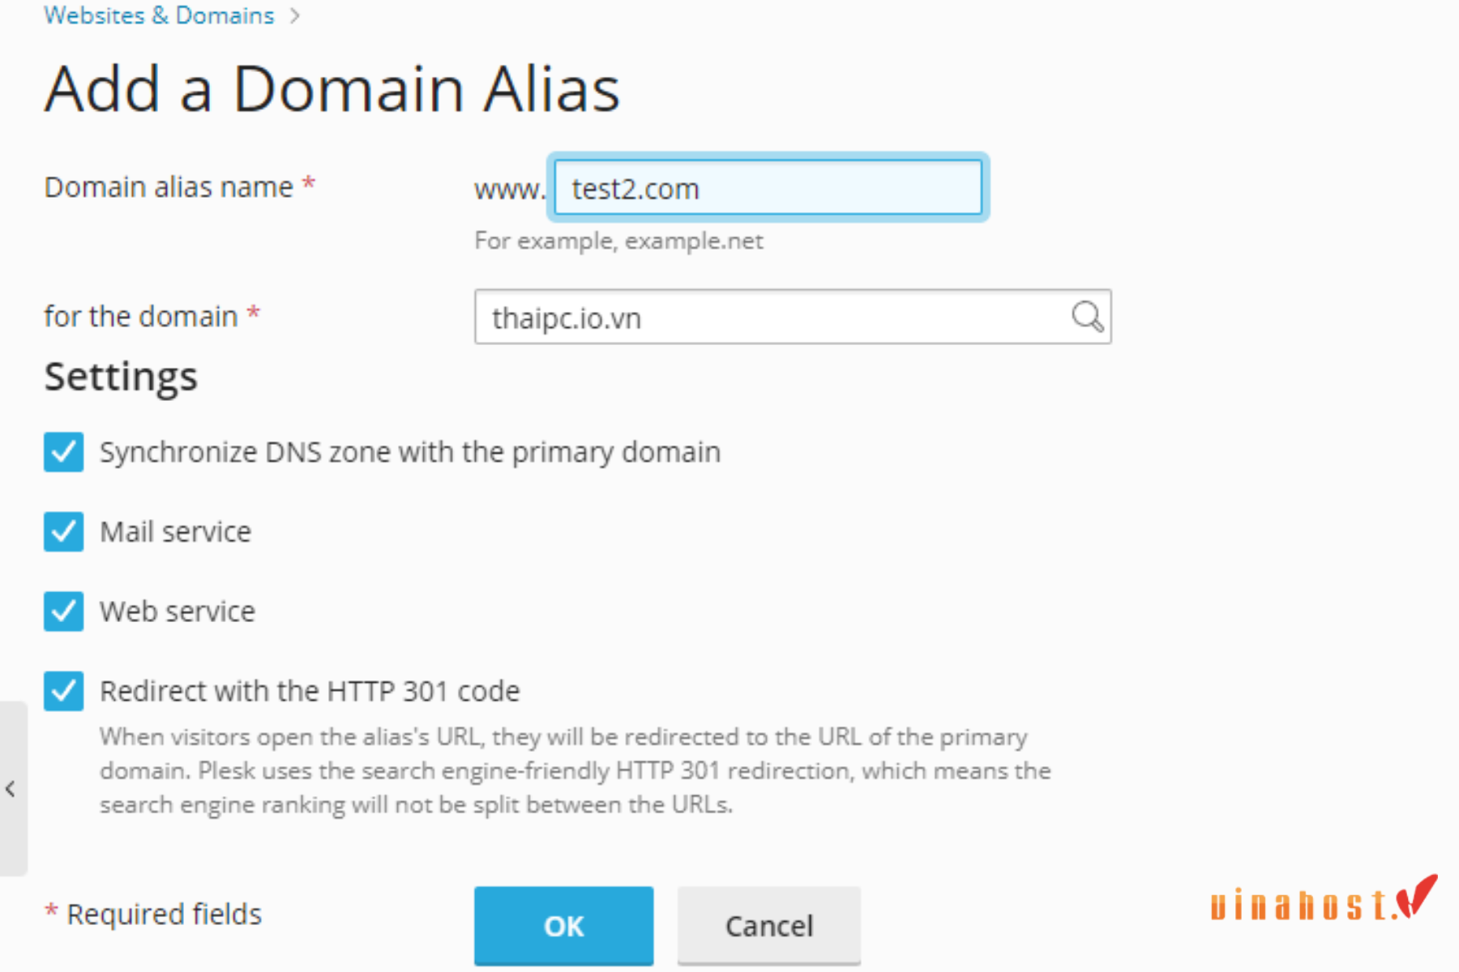1459x972 pixels.
Task: Go back to Websites & Domains breadcrumb
Action: click(159, 15)
